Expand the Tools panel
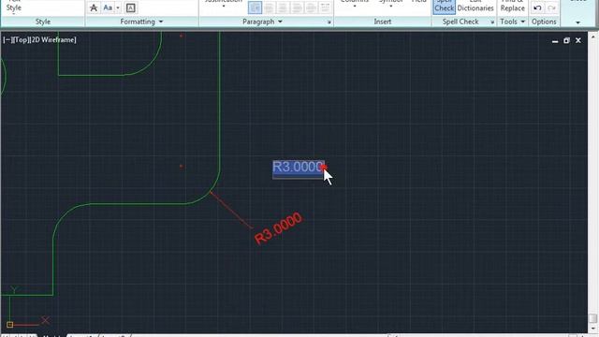This screenshot has width=599, height=337. click(513, 22)
